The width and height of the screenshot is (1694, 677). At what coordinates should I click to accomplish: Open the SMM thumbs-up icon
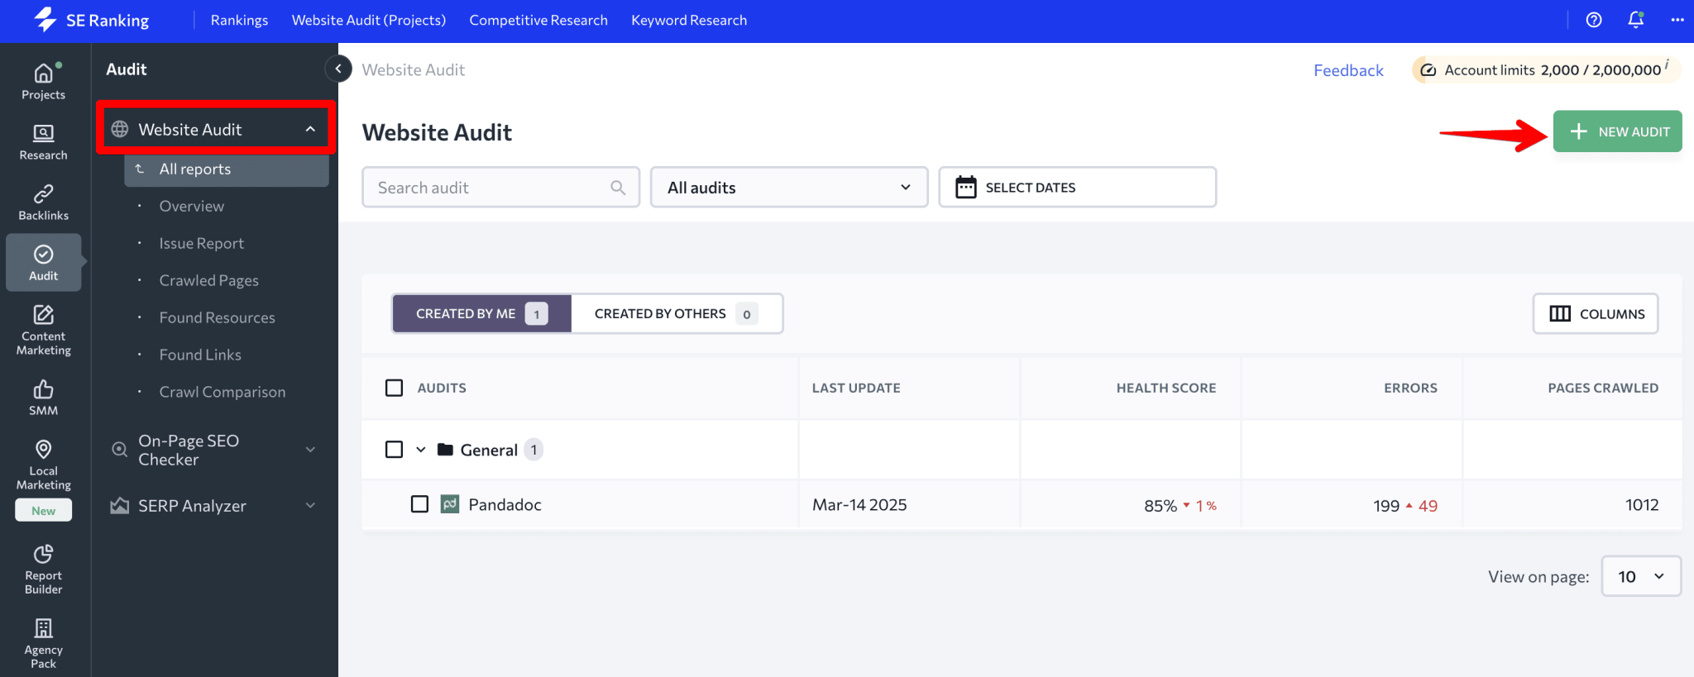[43, 397]
